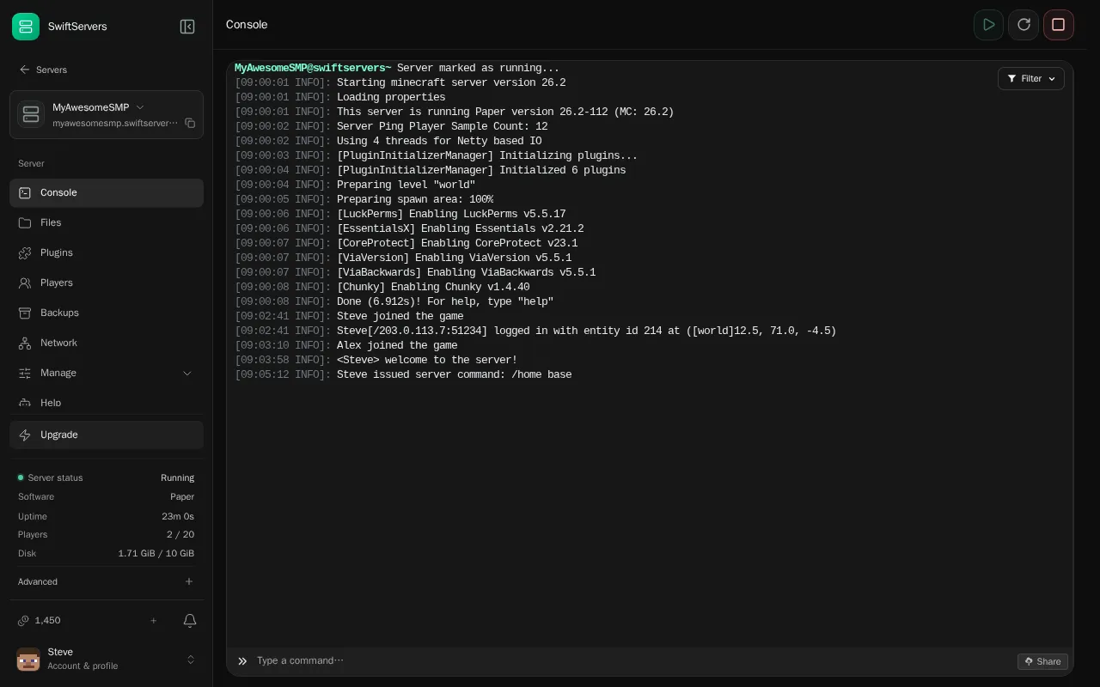Click the Disk usage value
Screen dimensions: 1100x687
(156, 554)
